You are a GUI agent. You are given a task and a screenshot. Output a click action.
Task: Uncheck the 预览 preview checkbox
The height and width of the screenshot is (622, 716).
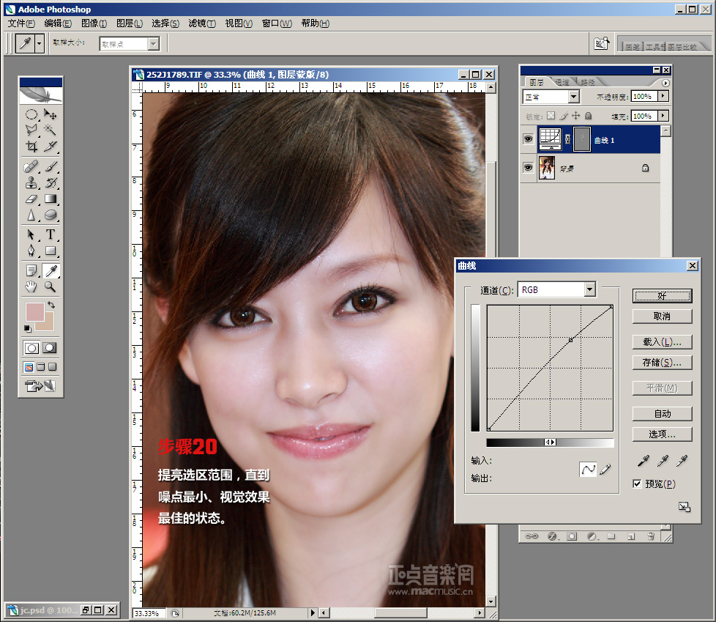pos(637,484)
